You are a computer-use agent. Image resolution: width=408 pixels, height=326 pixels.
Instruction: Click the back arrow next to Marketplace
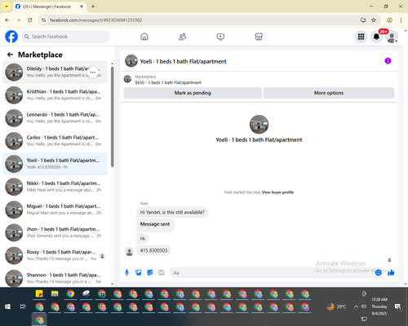pos(11,55)
